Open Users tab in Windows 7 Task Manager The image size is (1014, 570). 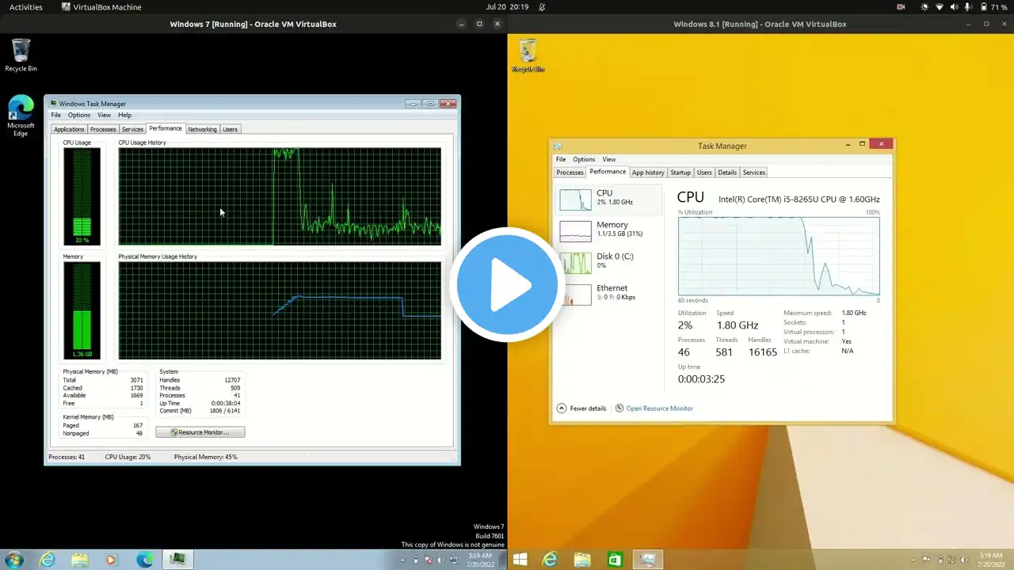(x=230, y=129)
